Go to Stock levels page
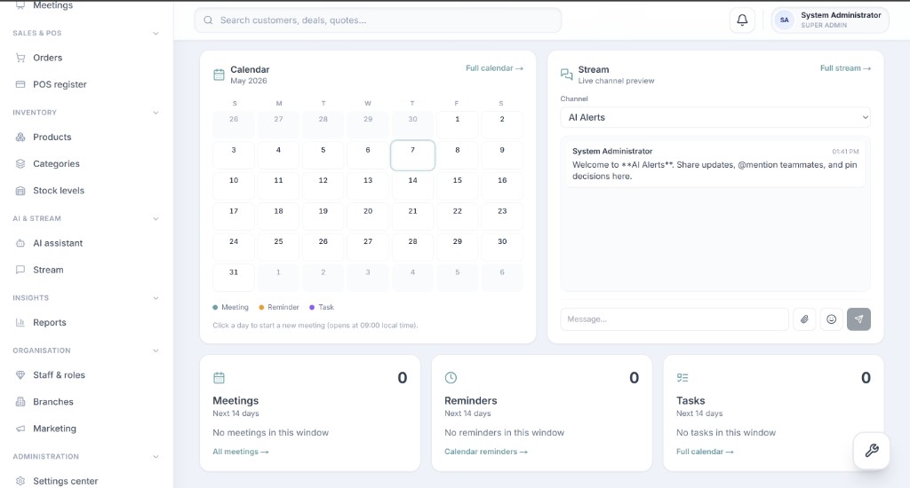910x488 pixels. click(59, 191)
